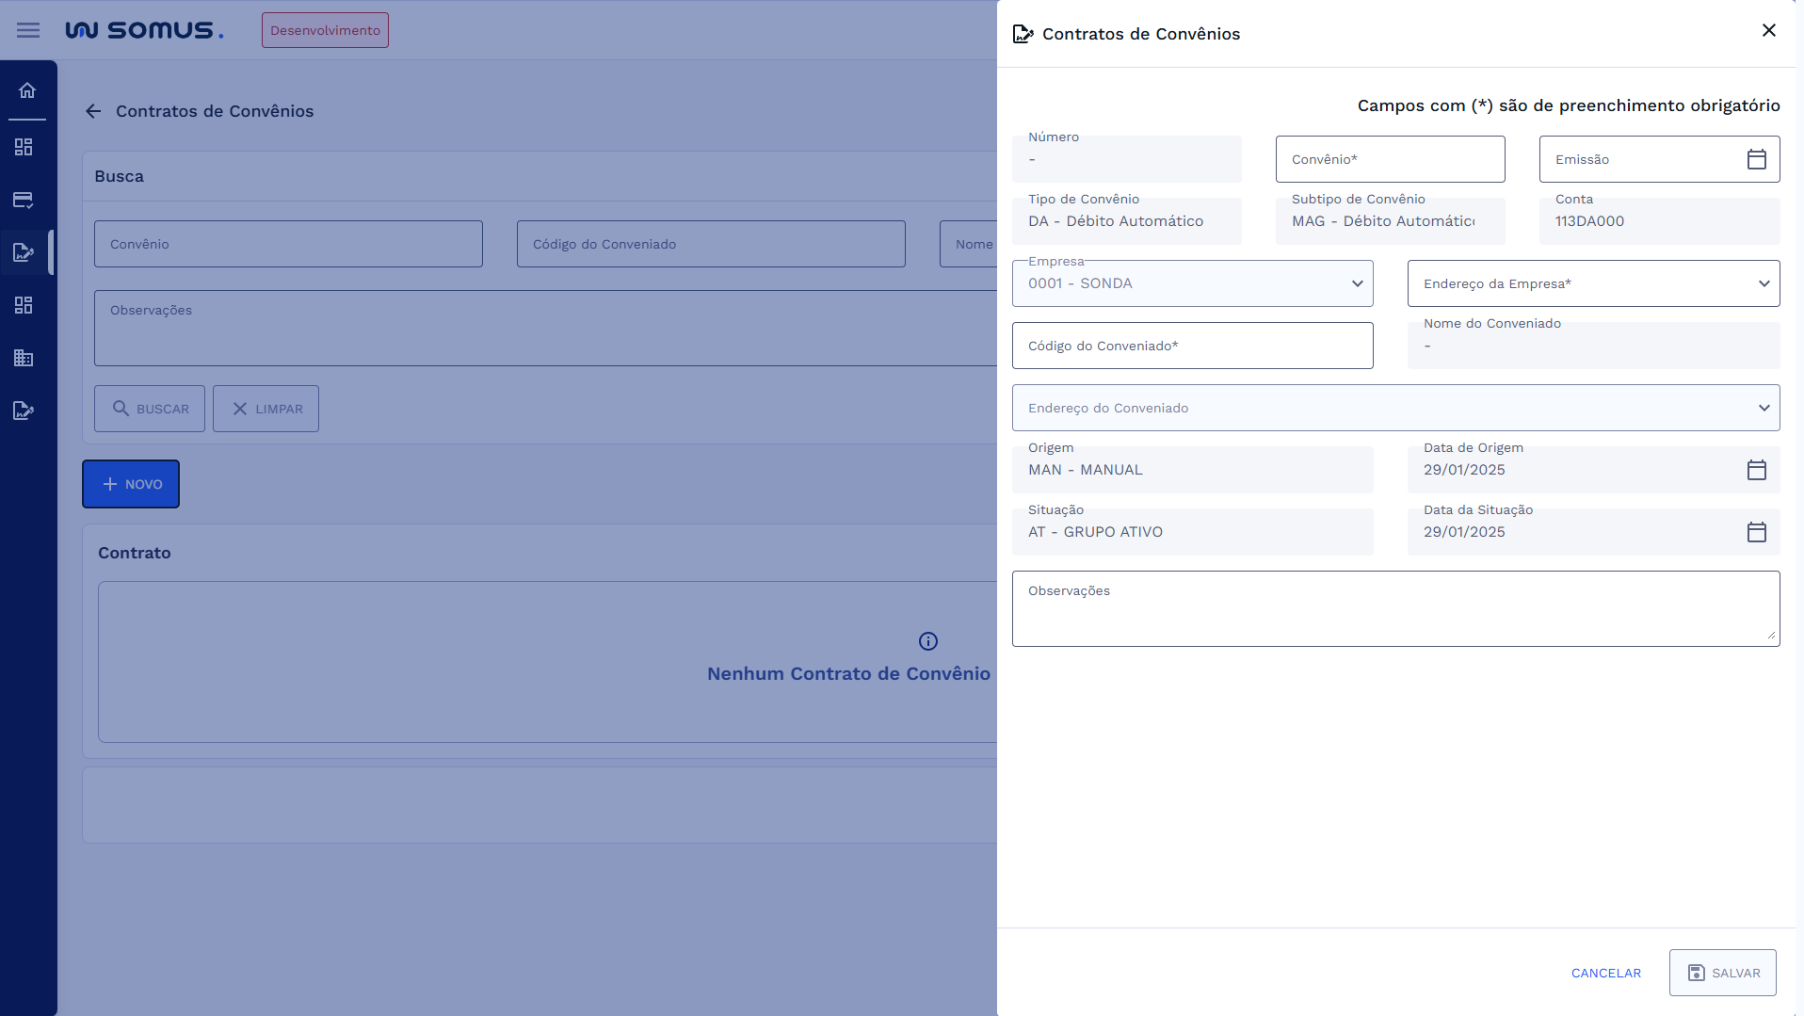The image size is (1804, 1016).
Task: Open calendar for Data da Situação
Action: click(x=1756, y=532)
